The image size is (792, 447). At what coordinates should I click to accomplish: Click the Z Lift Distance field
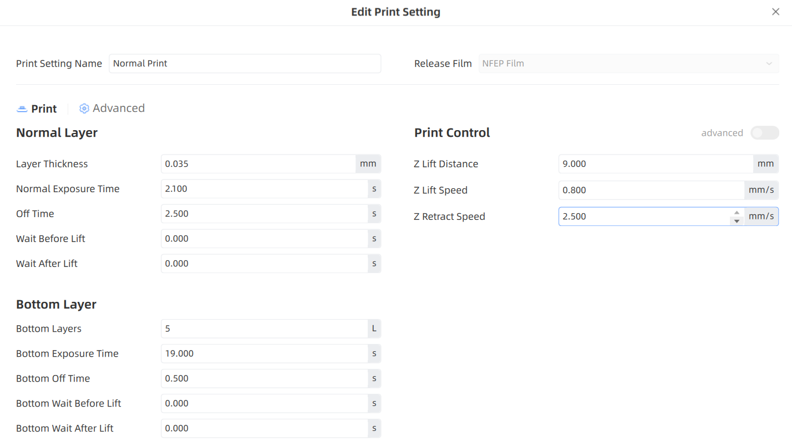pyautogui.click(x=656, y=164)
